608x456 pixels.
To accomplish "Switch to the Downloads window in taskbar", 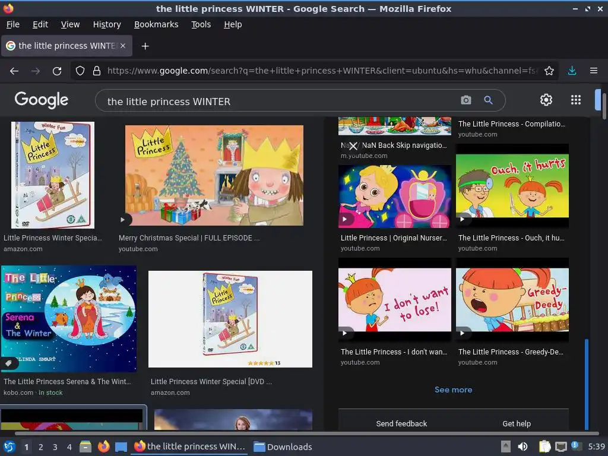I will (x=283, y=446).
